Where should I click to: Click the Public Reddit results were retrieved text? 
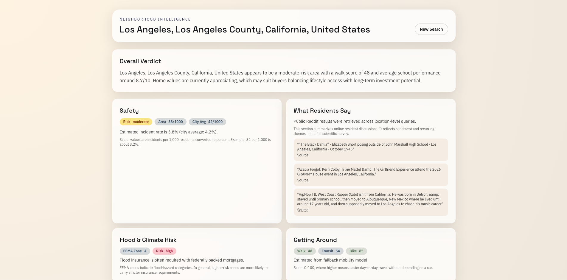point(355,121)
